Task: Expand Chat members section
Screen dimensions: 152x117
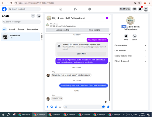Action: 130,50
